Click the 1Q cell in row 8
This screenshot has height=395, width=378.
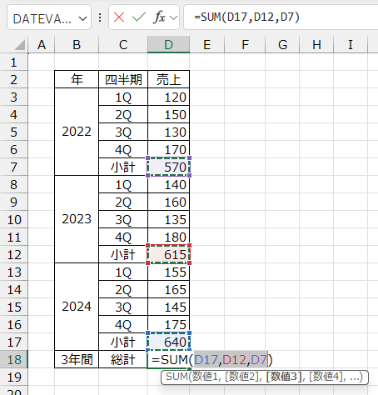[x=123, y=184]
